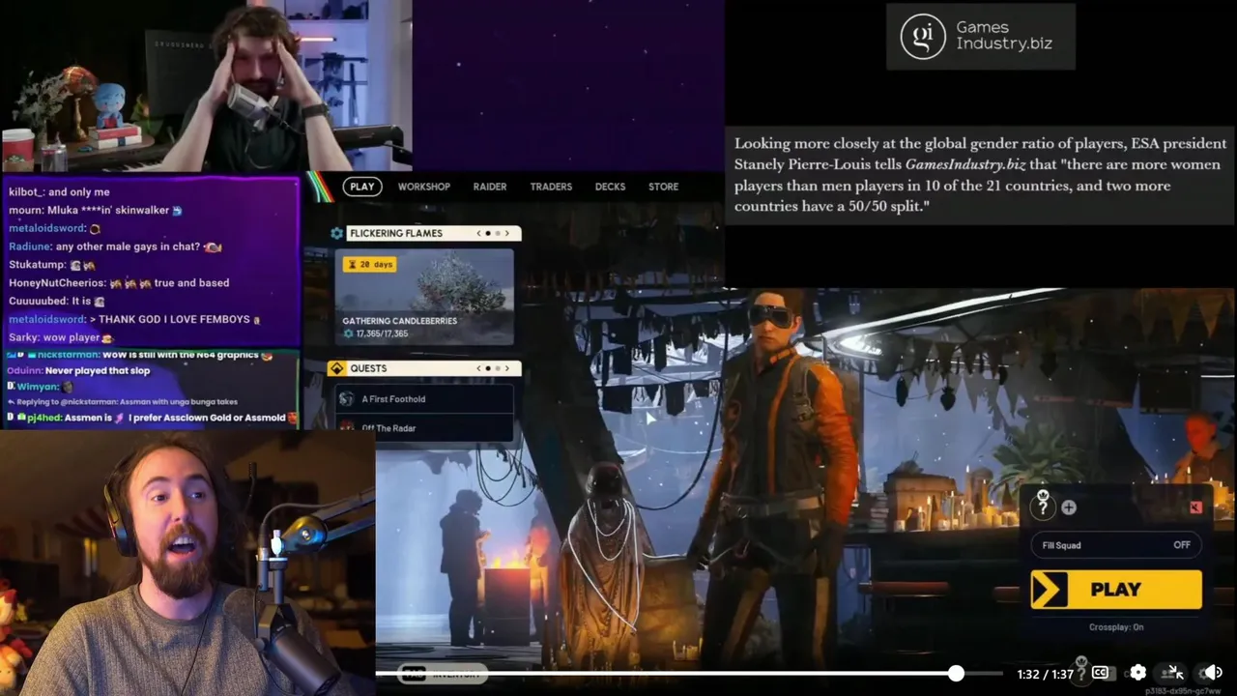Click the 'Replying to @nickstarman' chat line
This screenshot has height=696, width=1237.
(123, 401)
